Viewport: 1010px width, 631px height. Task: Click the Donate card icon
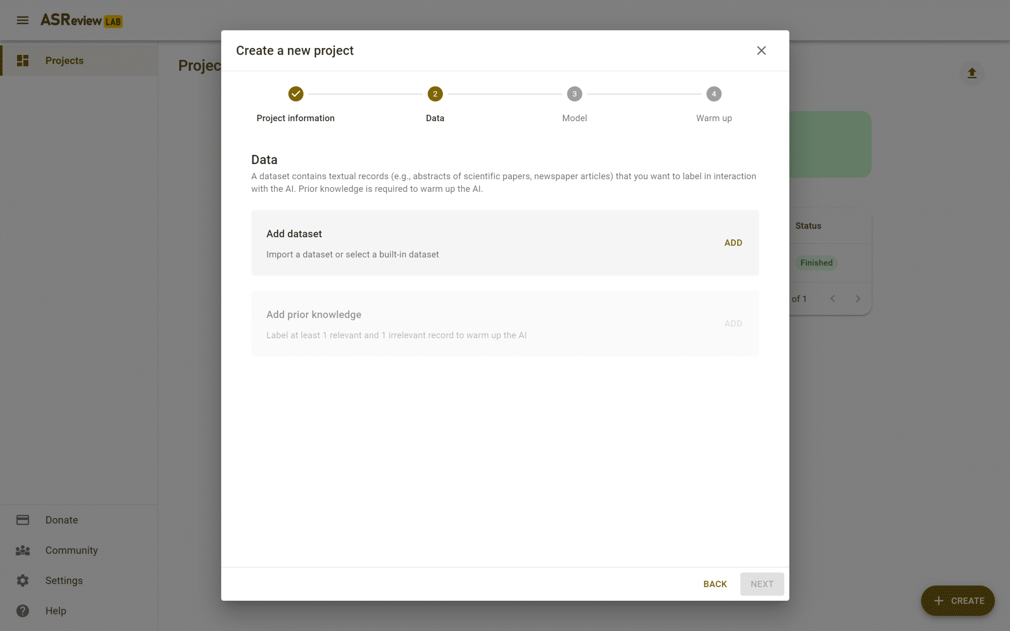[23, 520]
